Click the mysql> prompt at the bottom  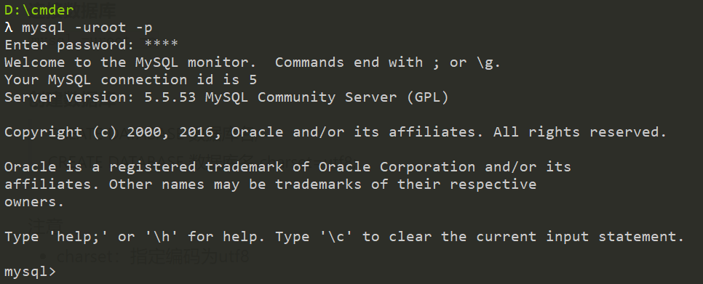(31, 272)
